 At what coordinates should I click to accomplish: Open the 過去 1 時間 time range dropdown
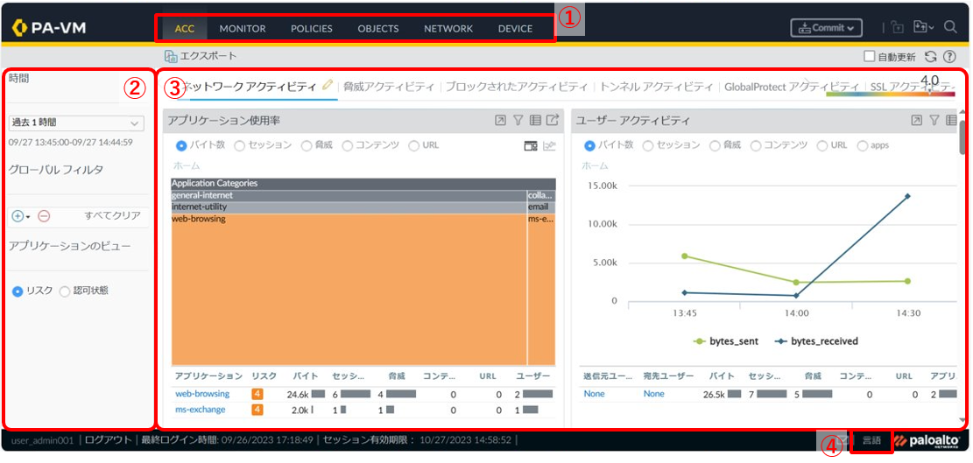point(76,123)
